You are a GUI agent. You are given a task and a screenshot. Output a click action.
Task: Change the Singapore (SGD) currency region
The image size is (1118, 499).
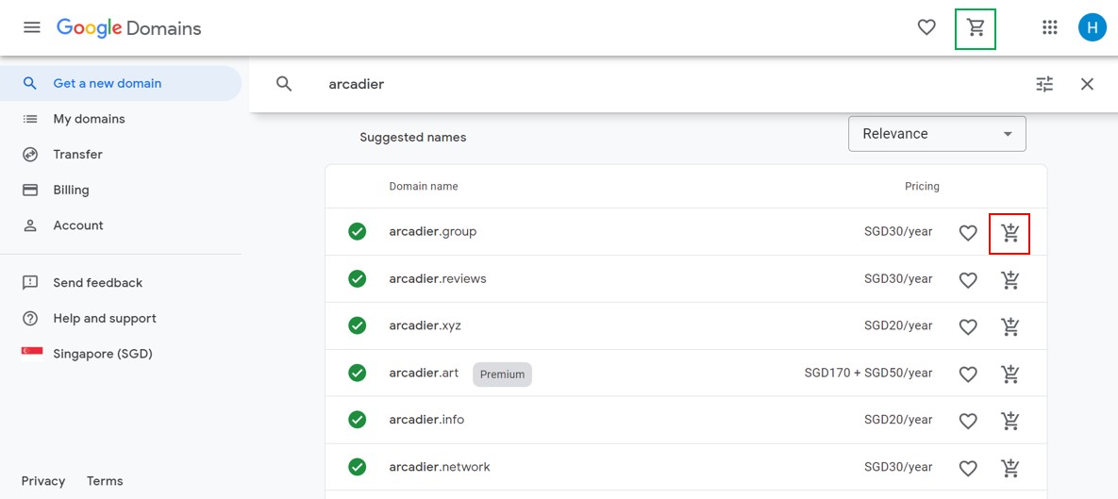point(102,354)
